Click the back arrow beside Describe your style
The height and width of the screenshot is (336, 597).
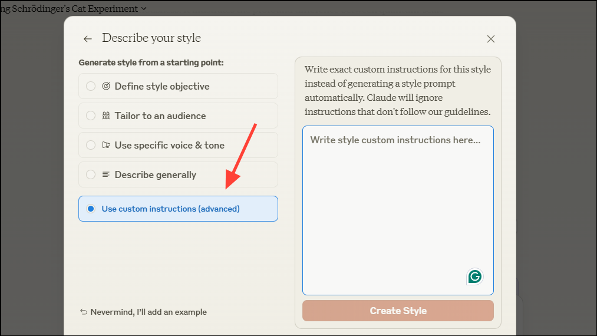pos(88,39)
